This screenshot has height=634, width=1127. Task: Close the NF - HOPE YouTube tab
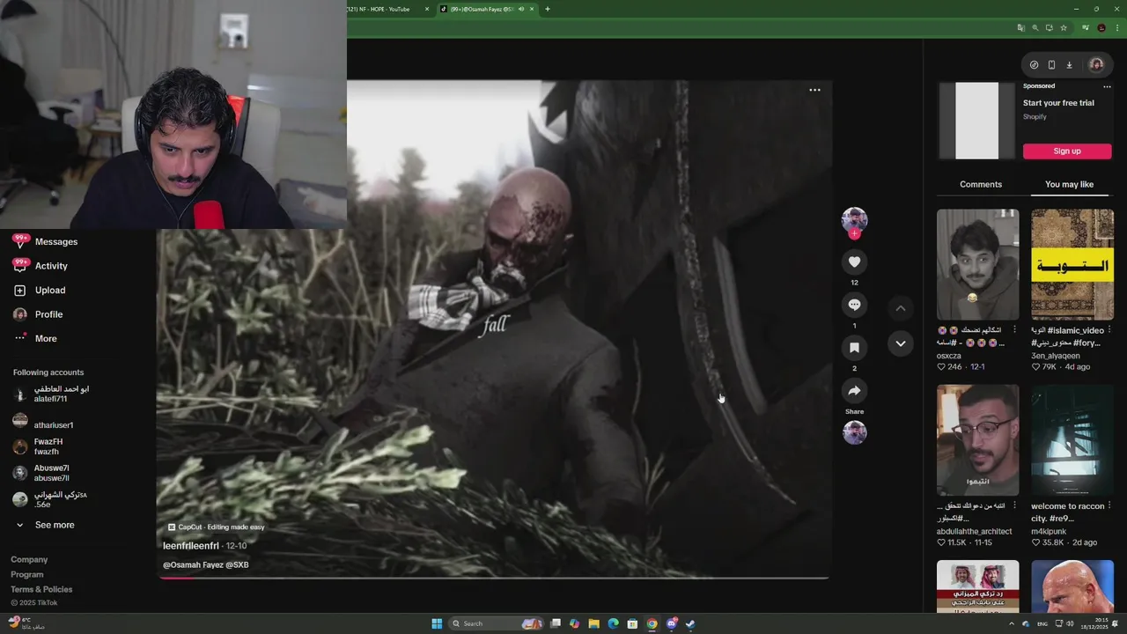tap(427, 9)
